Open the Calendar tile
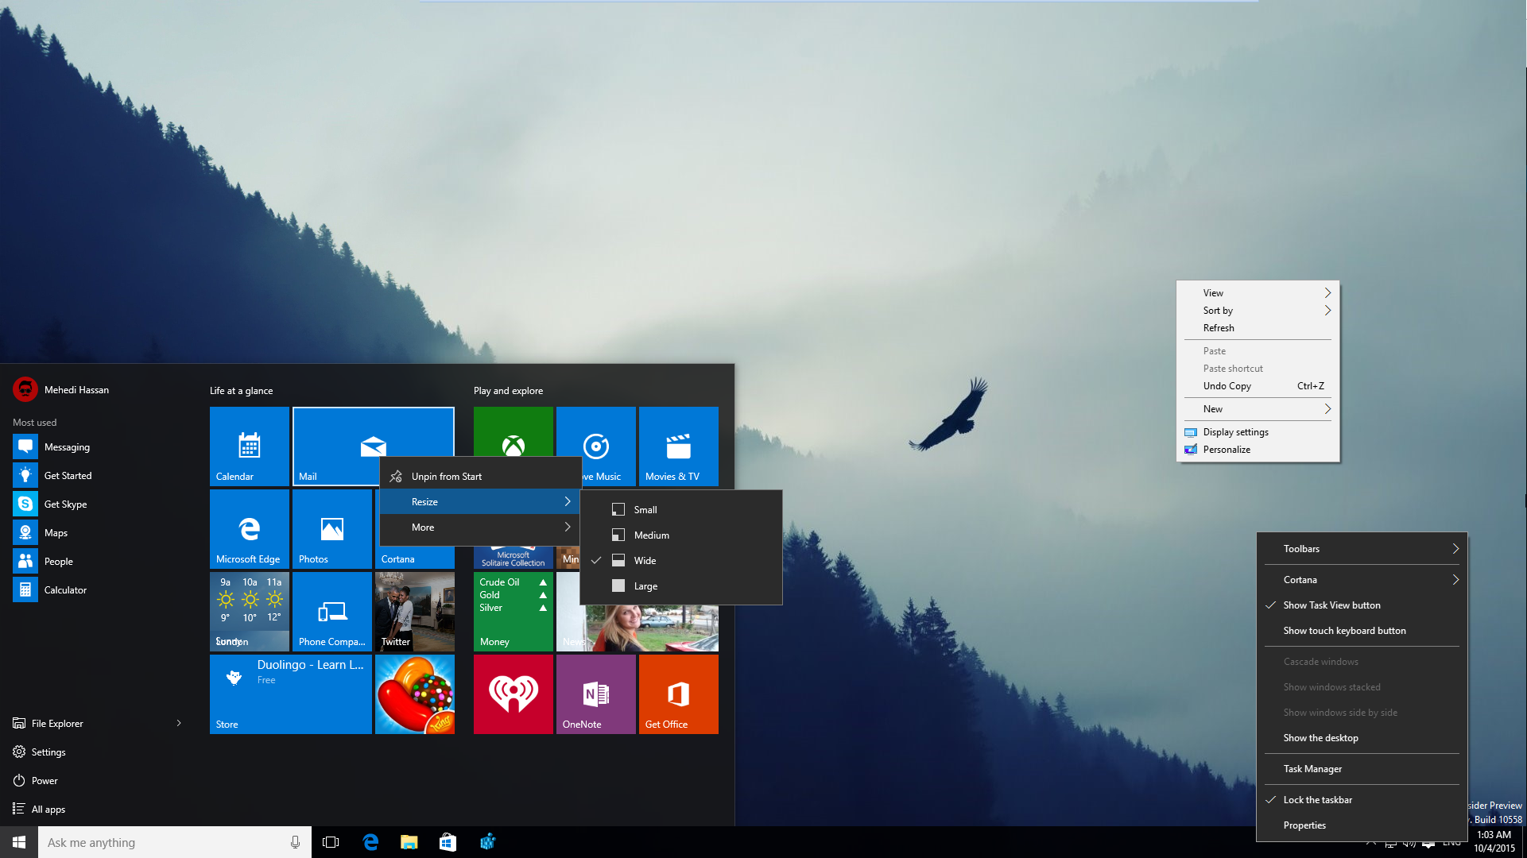The width and height of the screenshot is (1527, 858). [x=249, y=446]
